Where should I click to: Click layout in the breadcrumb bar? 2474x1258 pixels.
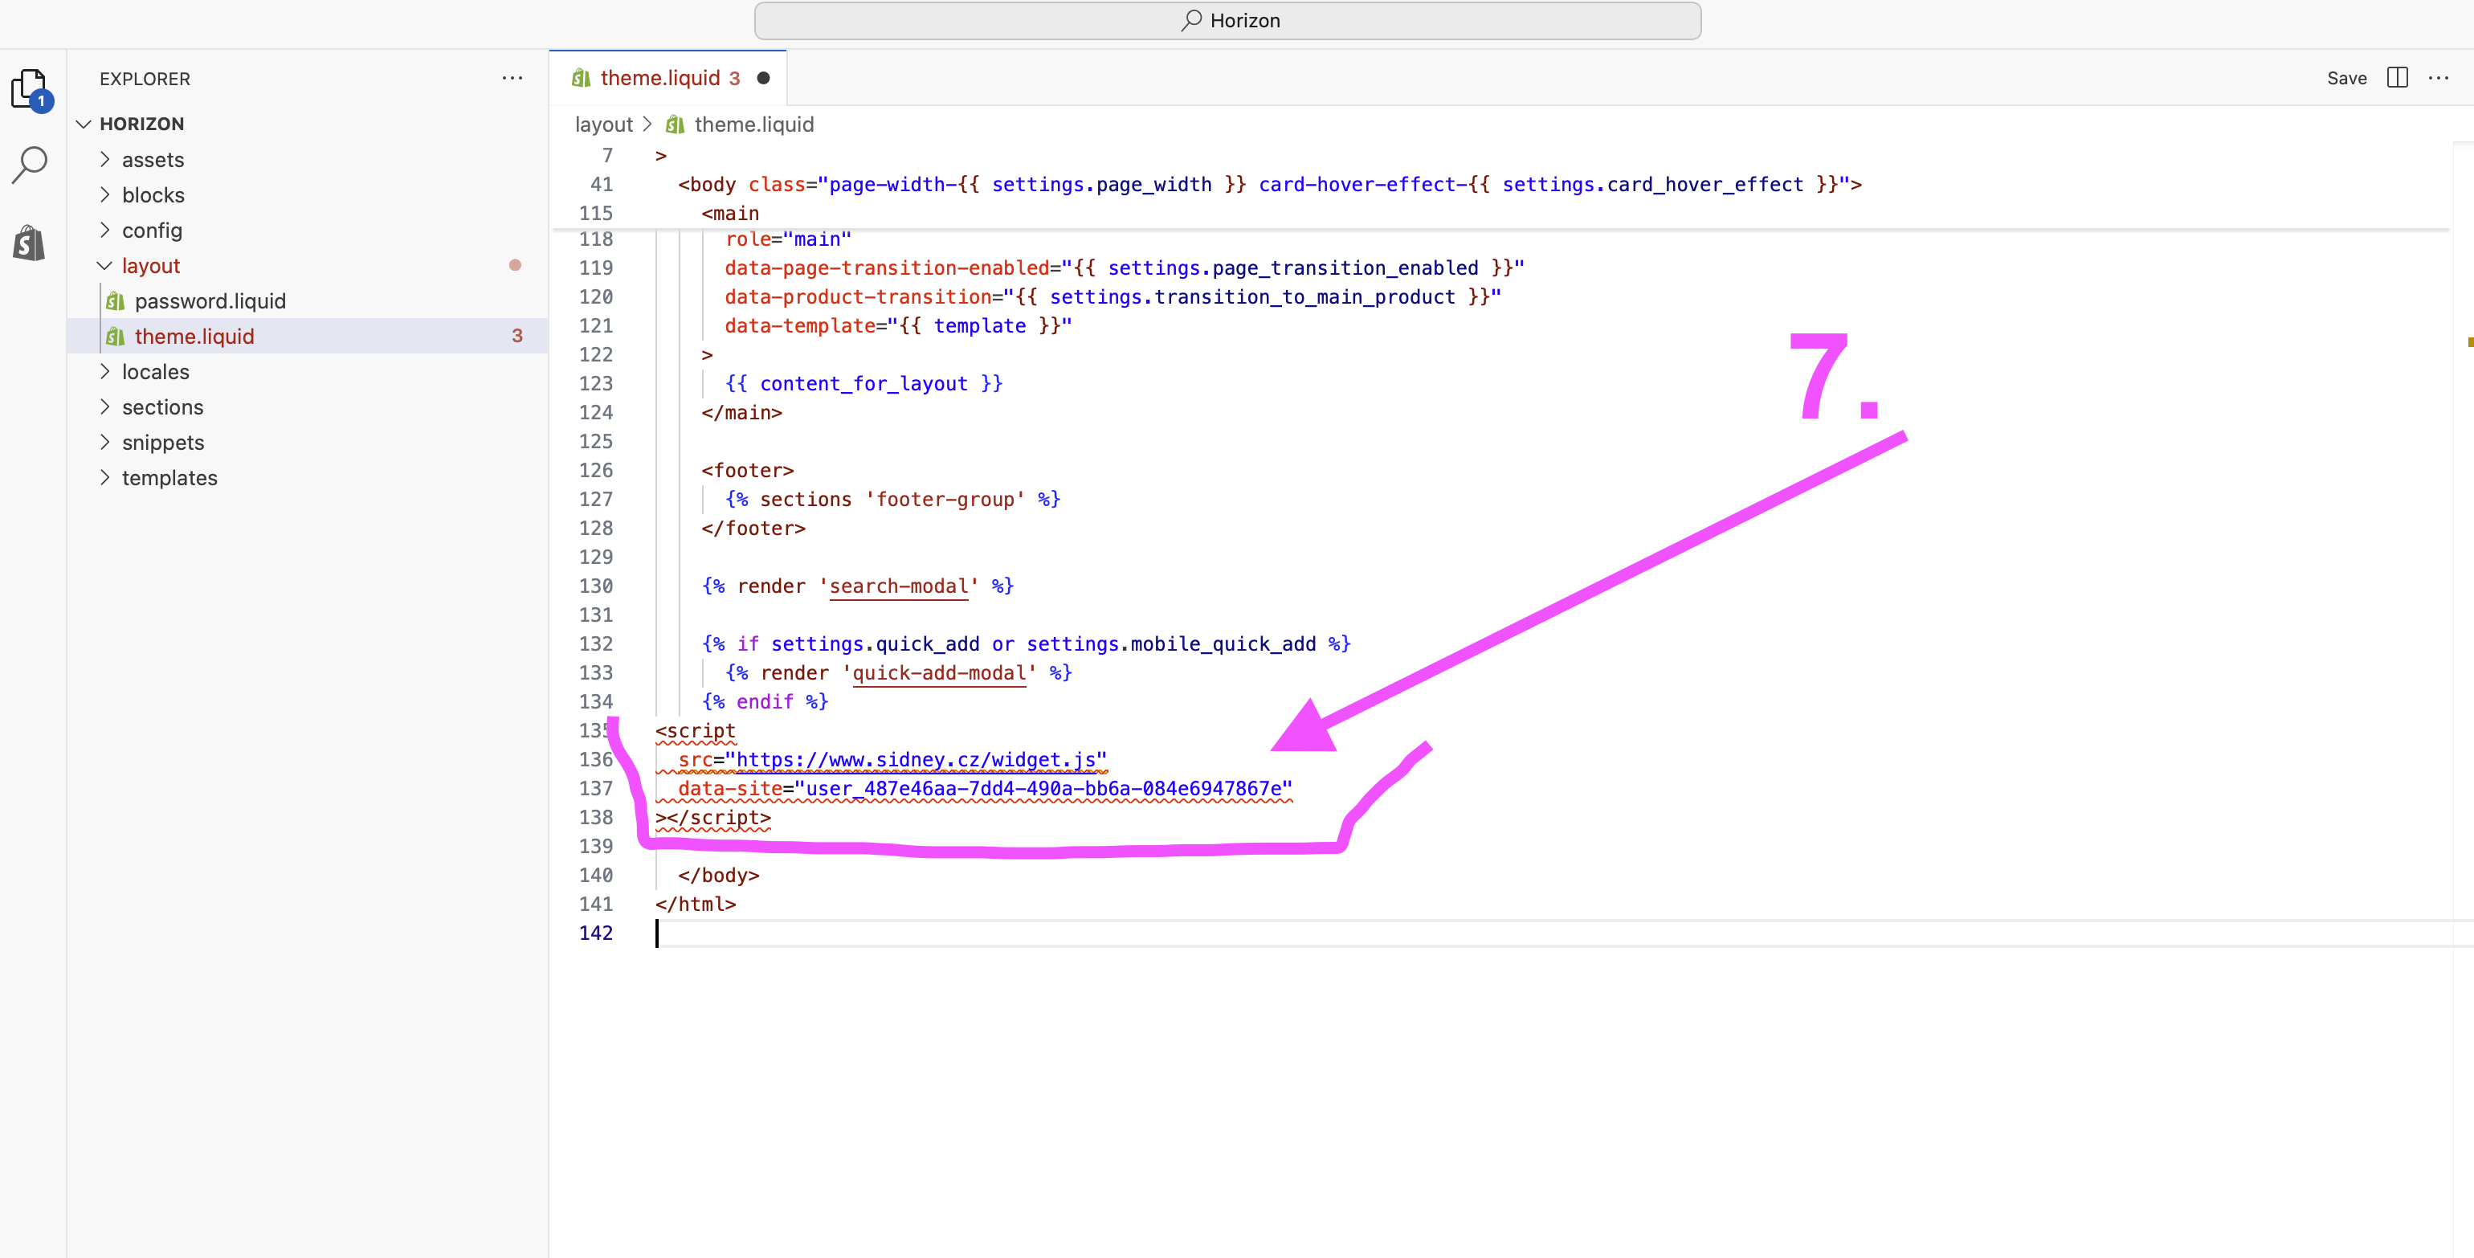coord(603,124)
